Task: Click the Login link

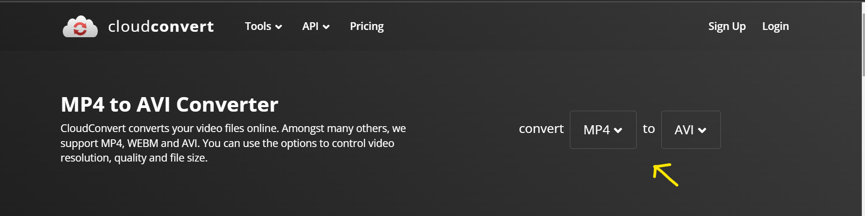Action: click(775, 26)
